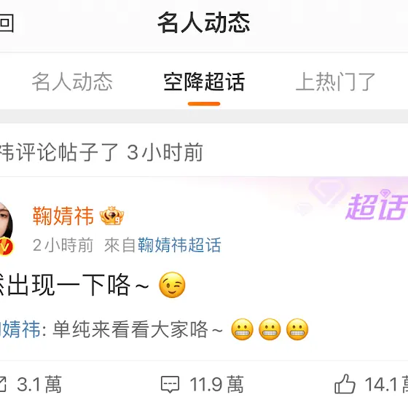Image resolution: width=408 pixels, height=408 pixels.
Task: Like the post with the thumbs-up icon
Action: coord(345,383)
